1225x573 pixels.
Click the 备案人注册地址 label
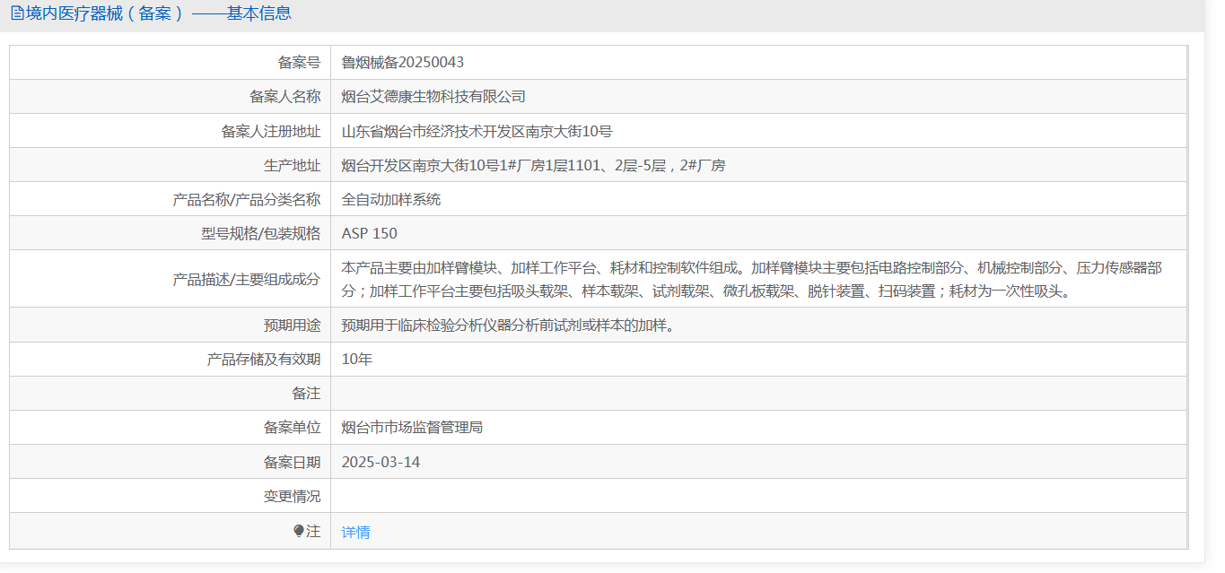pyautogui.click(x=271, y=131)
